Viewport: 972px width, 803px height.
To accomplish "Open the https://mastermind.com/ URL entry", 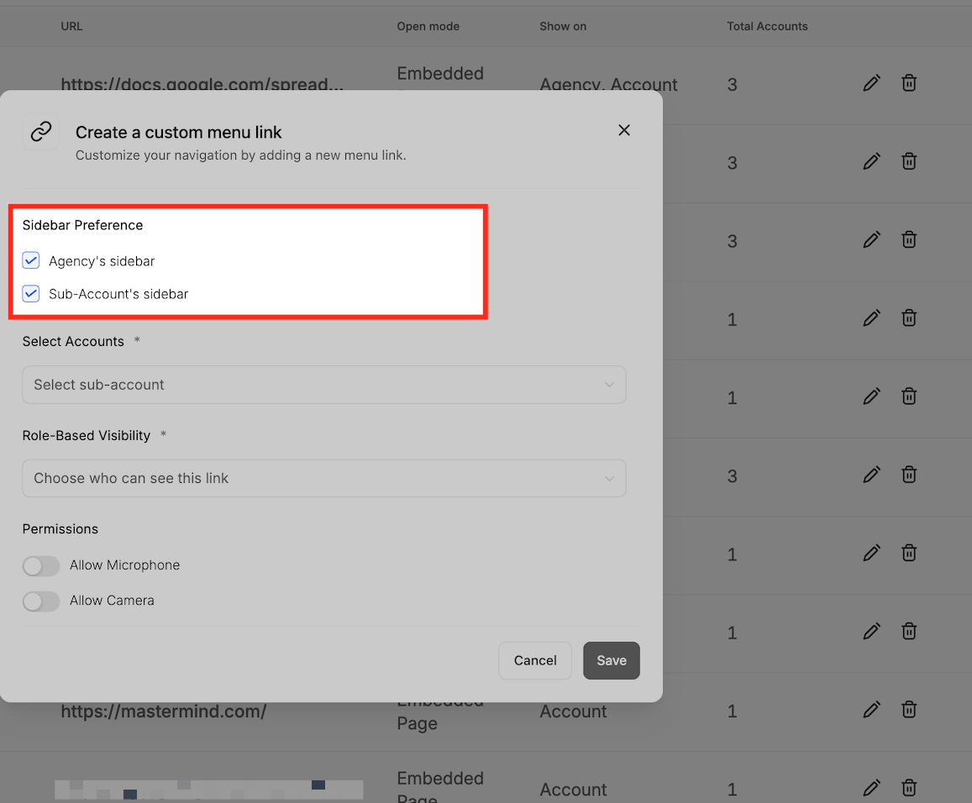I will [x=164, y=711].
